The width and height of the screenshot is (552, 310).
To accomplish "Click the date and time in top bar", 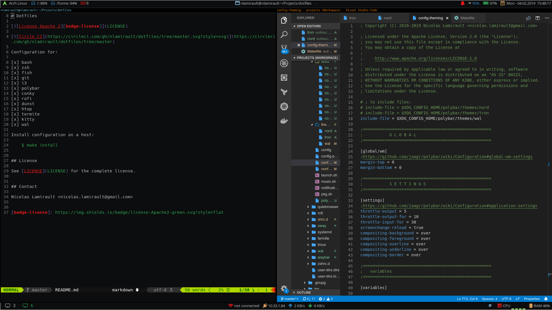I will pyautogui.click(x=526, y=3).
